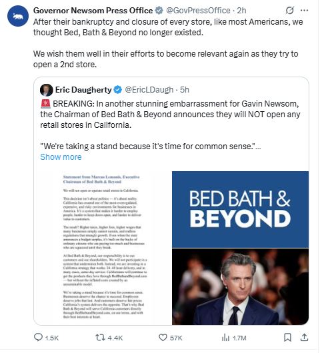Viewport: 324px width, 353px height.
Task: Open the 2h timestamp of the post
Action: point(241,11)
